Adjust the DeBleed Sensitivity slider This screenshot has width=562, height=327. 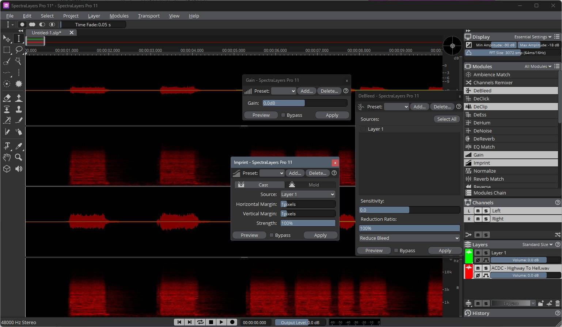(x=409, y=210)
